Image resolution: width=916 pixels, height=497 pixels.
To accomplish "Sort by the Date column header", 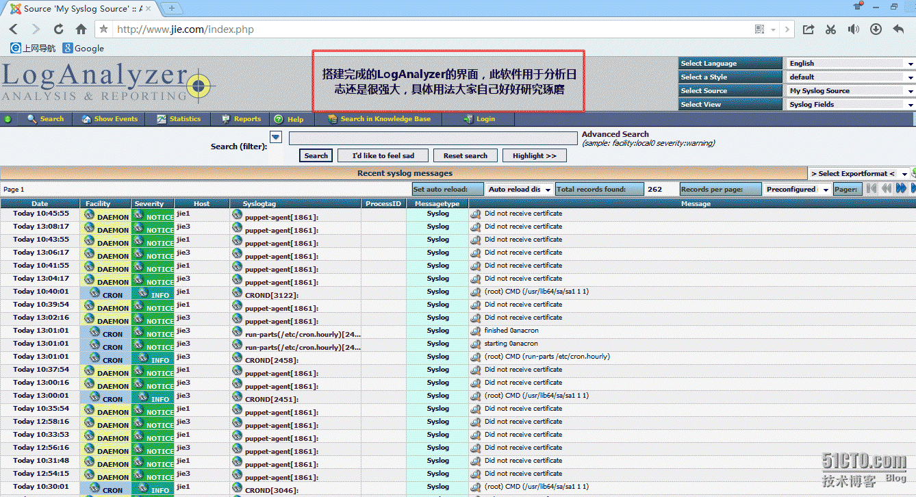I will (x=40, y=203).
